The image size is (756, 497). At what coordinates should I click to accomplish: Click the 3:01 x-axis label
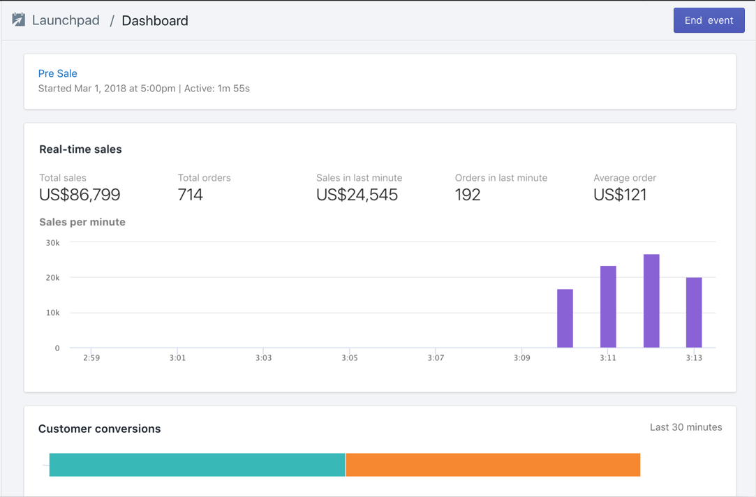177,357
